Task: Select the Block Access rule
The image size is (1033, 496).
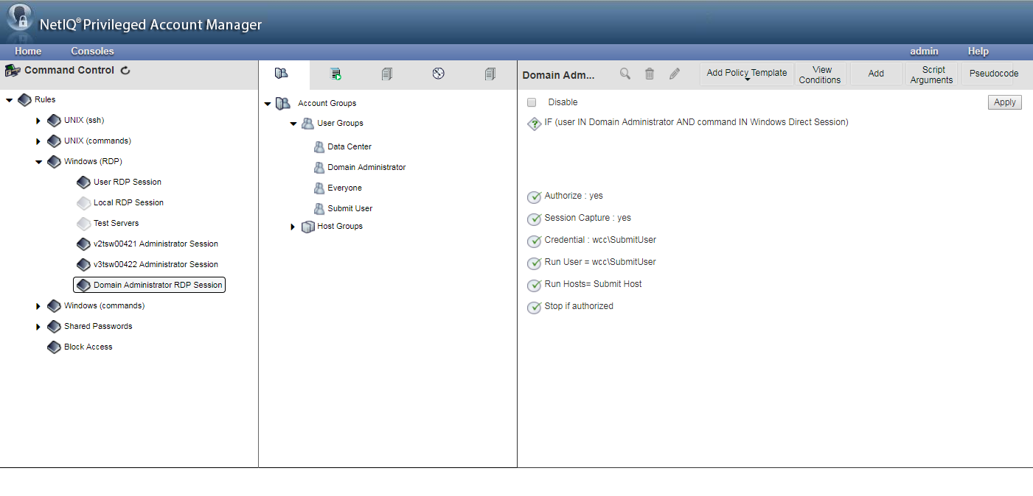Action: click(88, 347)
